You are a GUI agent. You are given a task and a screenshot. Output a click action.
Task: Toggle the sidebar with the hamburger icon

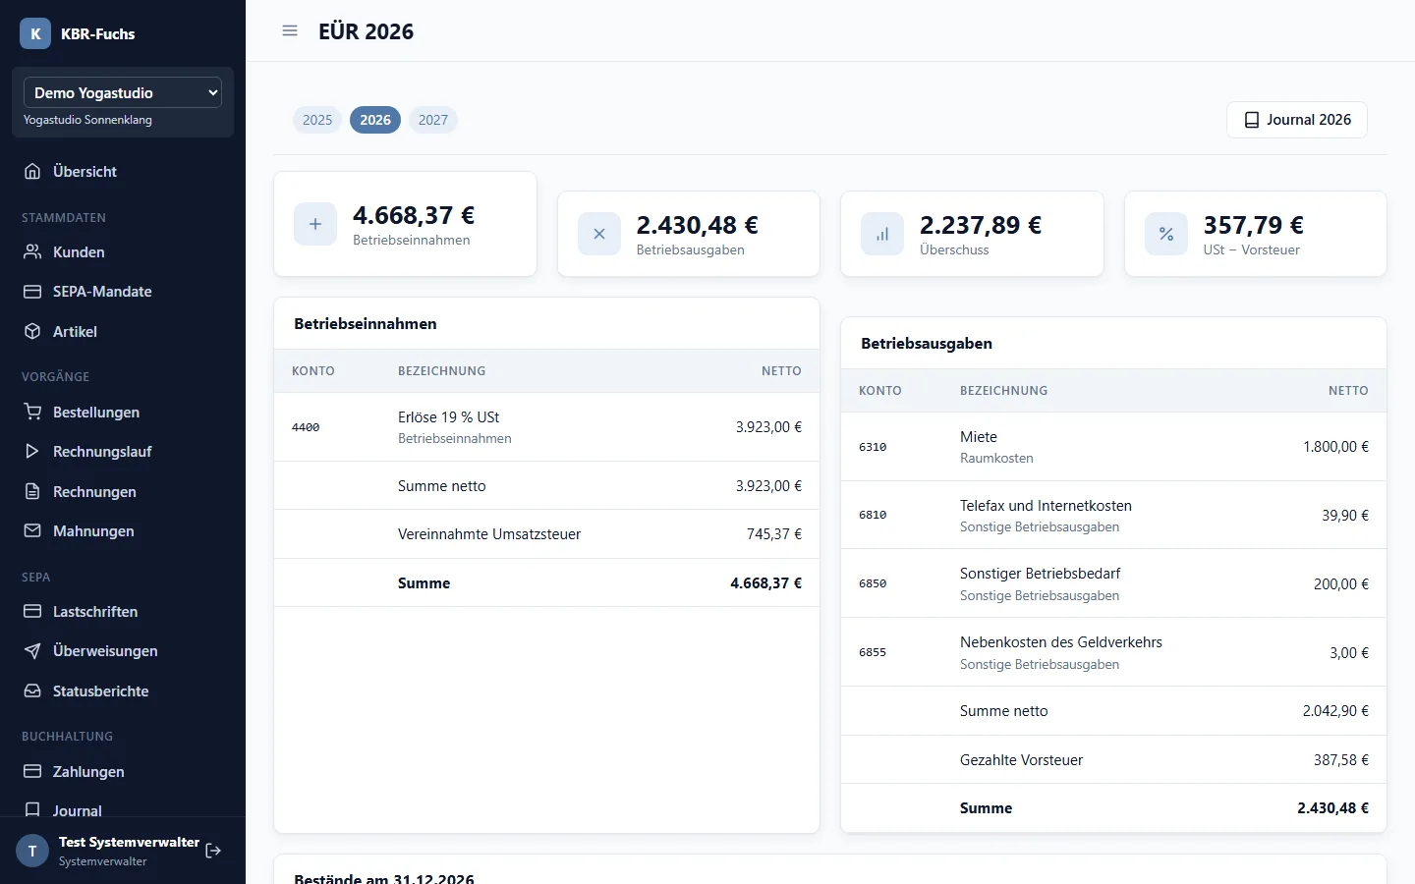[x=290, y=30]
